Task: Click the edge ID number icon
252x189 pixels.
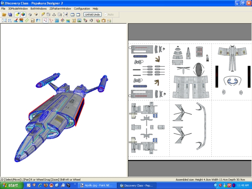Action: (x=21, y=20)
